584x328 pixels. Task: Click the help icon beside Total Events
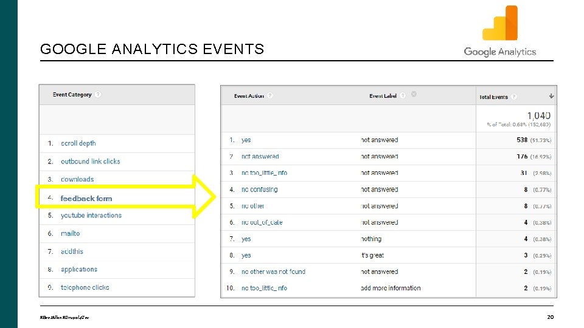(x=514, y=97)
